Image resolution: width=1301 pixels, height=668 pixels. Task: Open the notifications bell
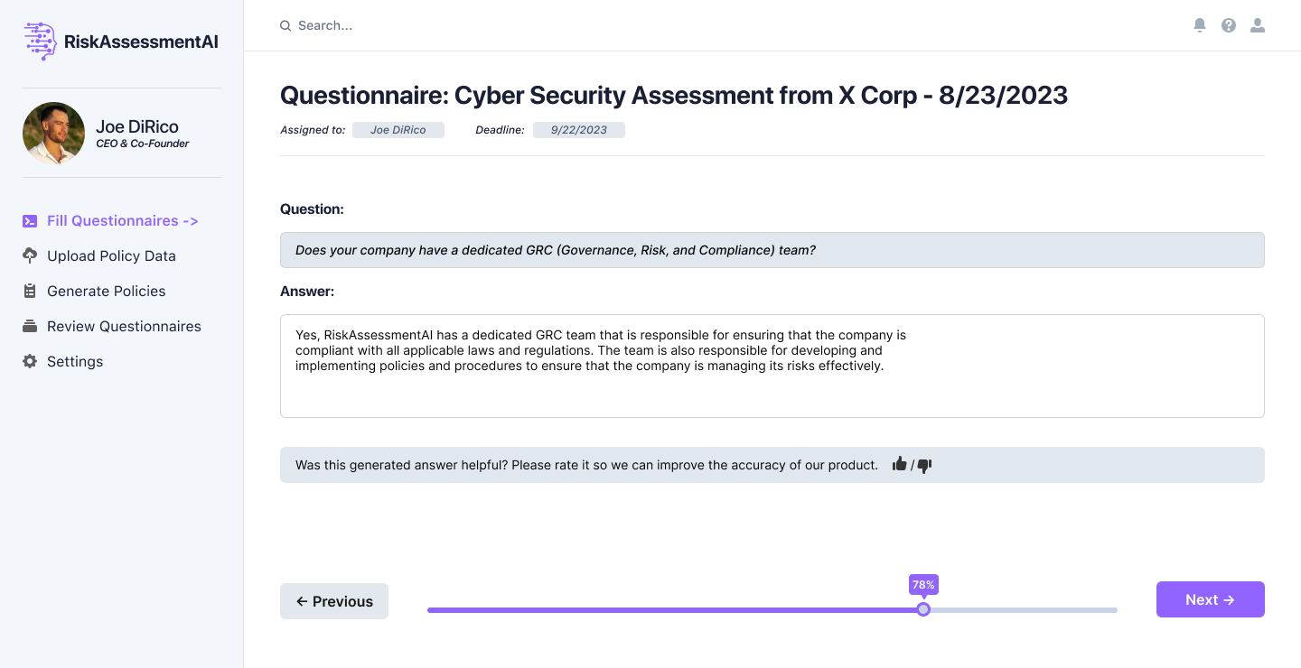point(1200,25)
